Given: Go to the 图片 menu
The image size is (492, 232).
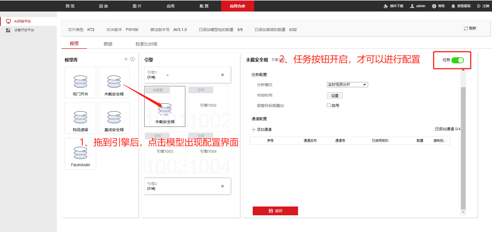Looking at the screenshot, I should point(137,6).
